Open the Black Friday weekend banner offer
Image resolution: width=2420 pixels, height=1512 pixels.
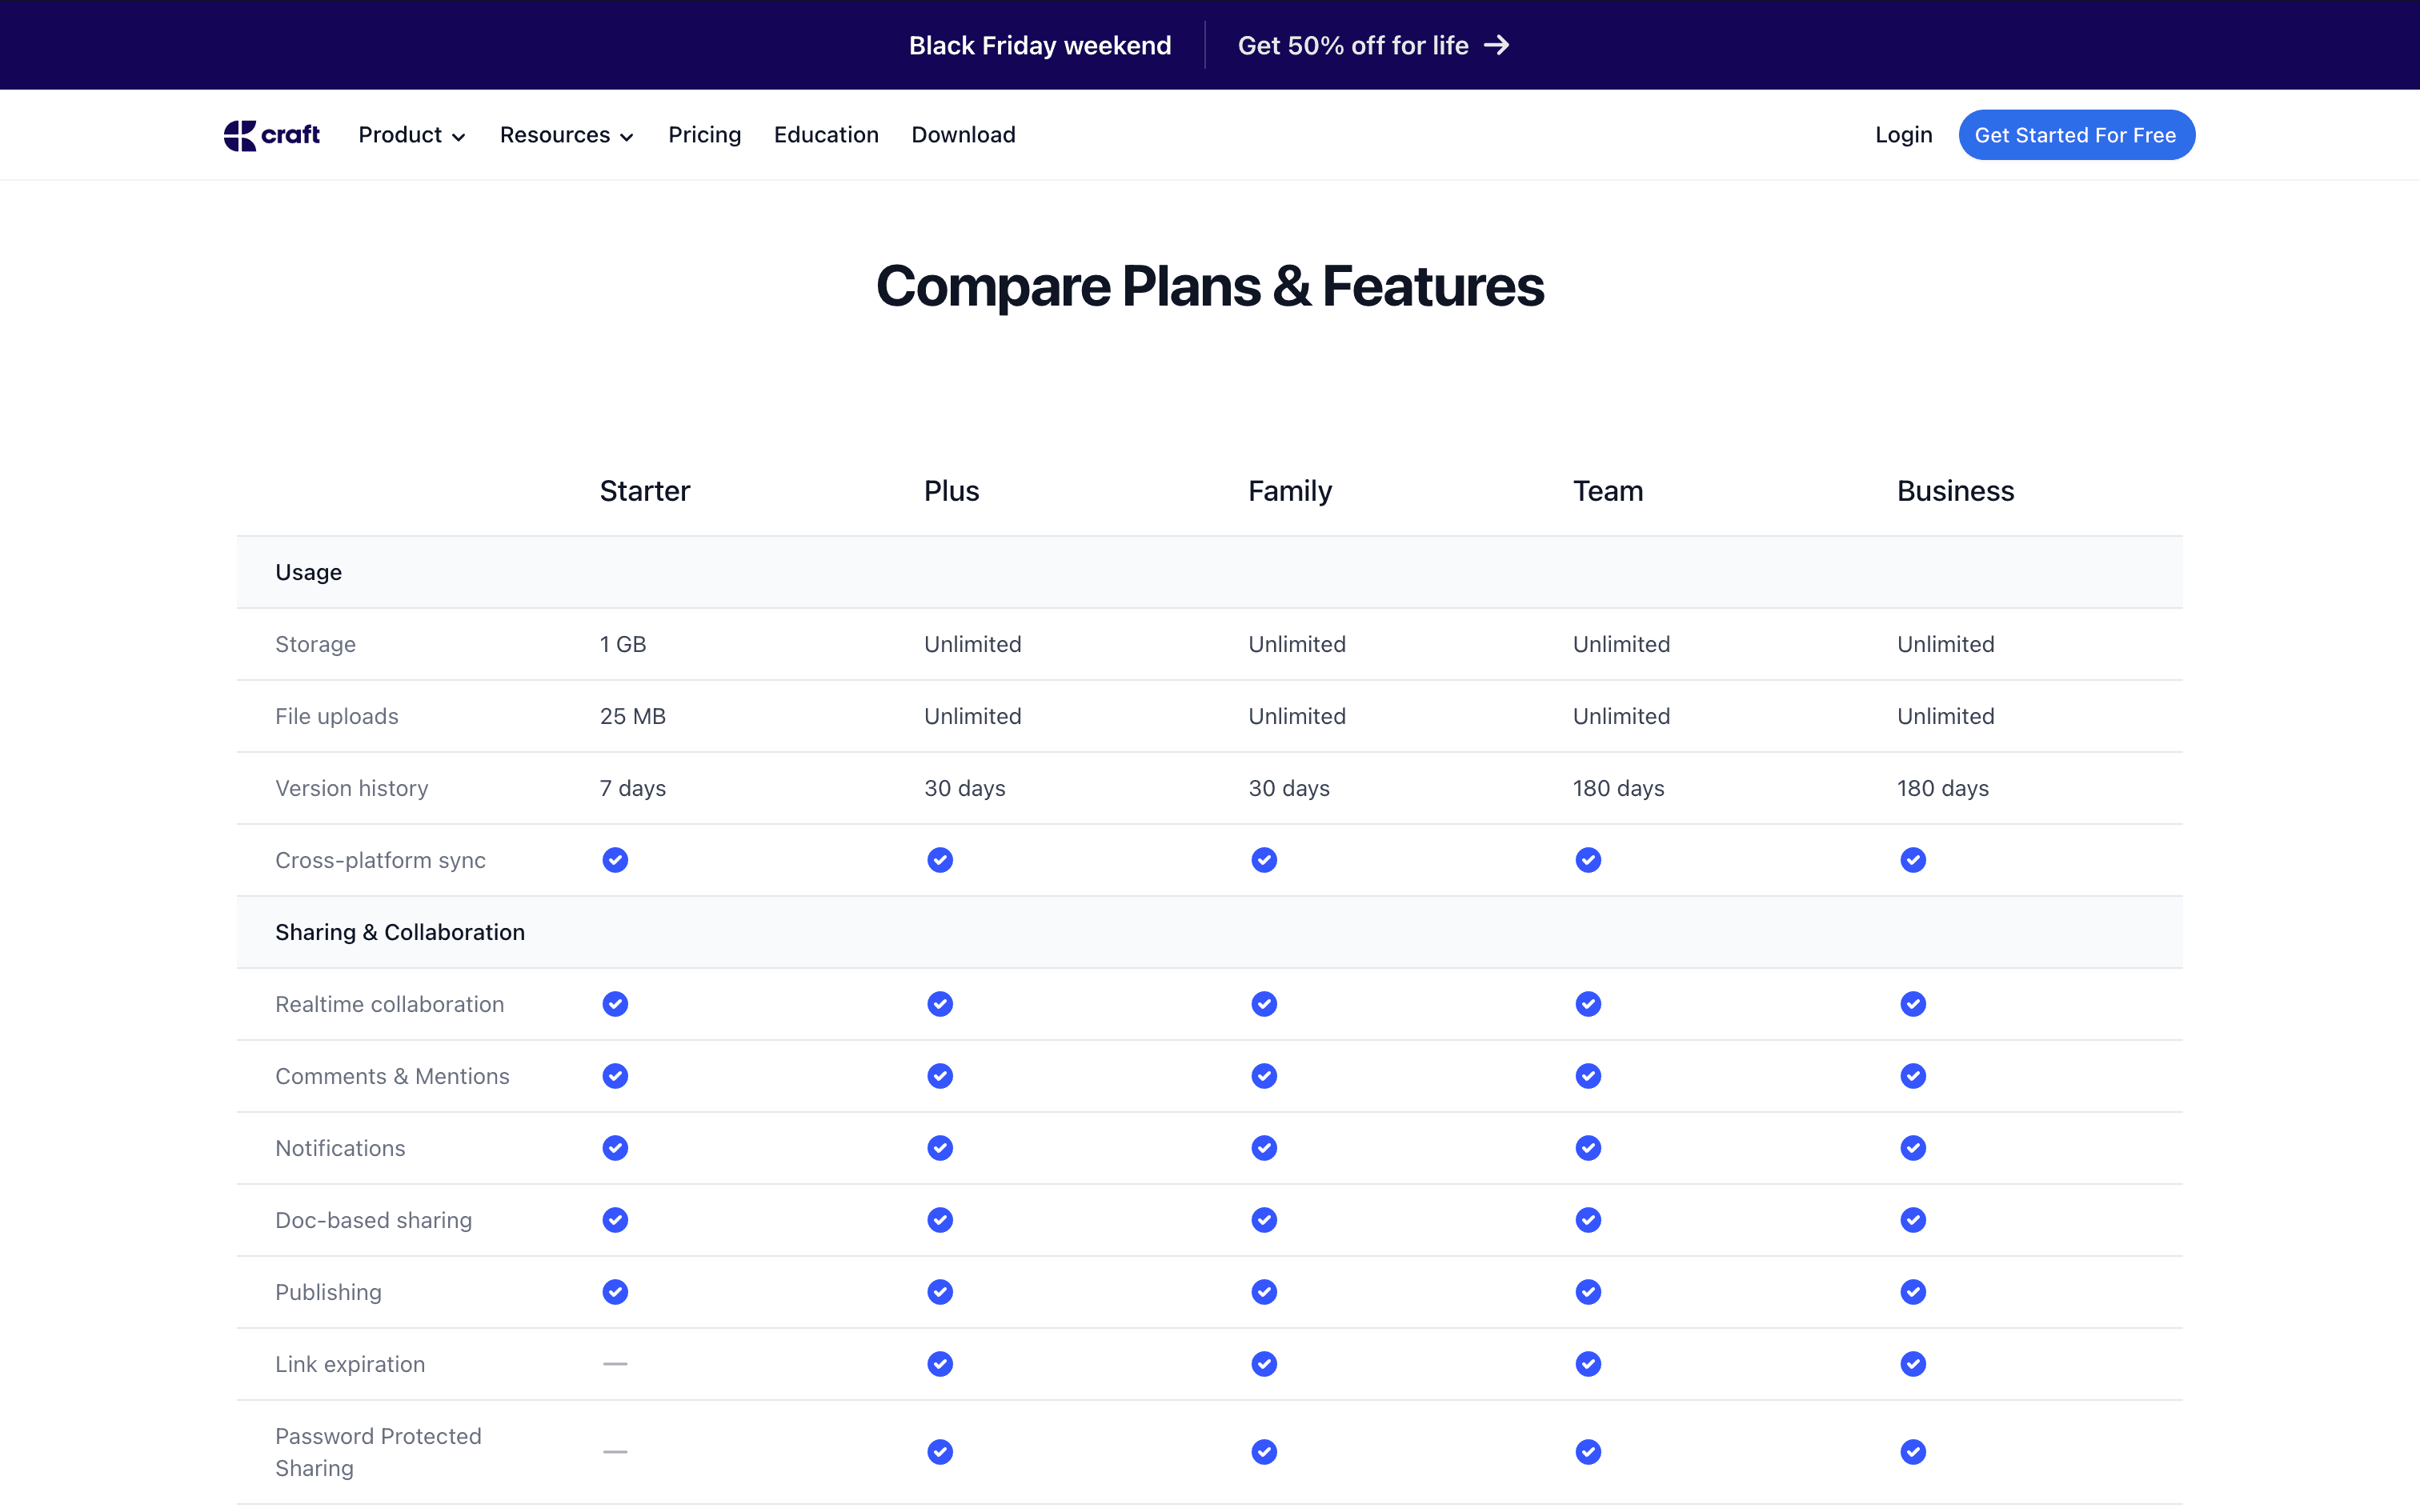(1039, 45)
